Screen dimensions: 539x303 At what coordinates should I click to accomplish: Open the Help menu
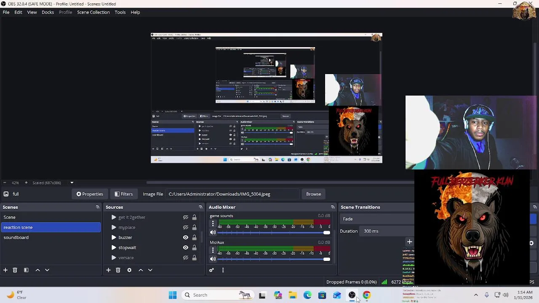[135, 12]
